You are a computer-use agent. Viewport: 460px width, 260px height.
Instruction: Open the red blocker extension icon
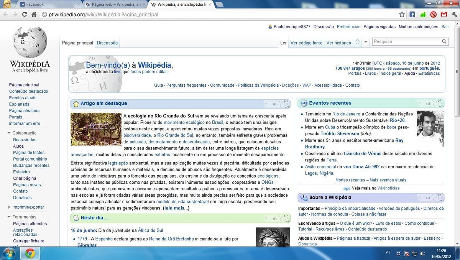[x=434, y=14]
